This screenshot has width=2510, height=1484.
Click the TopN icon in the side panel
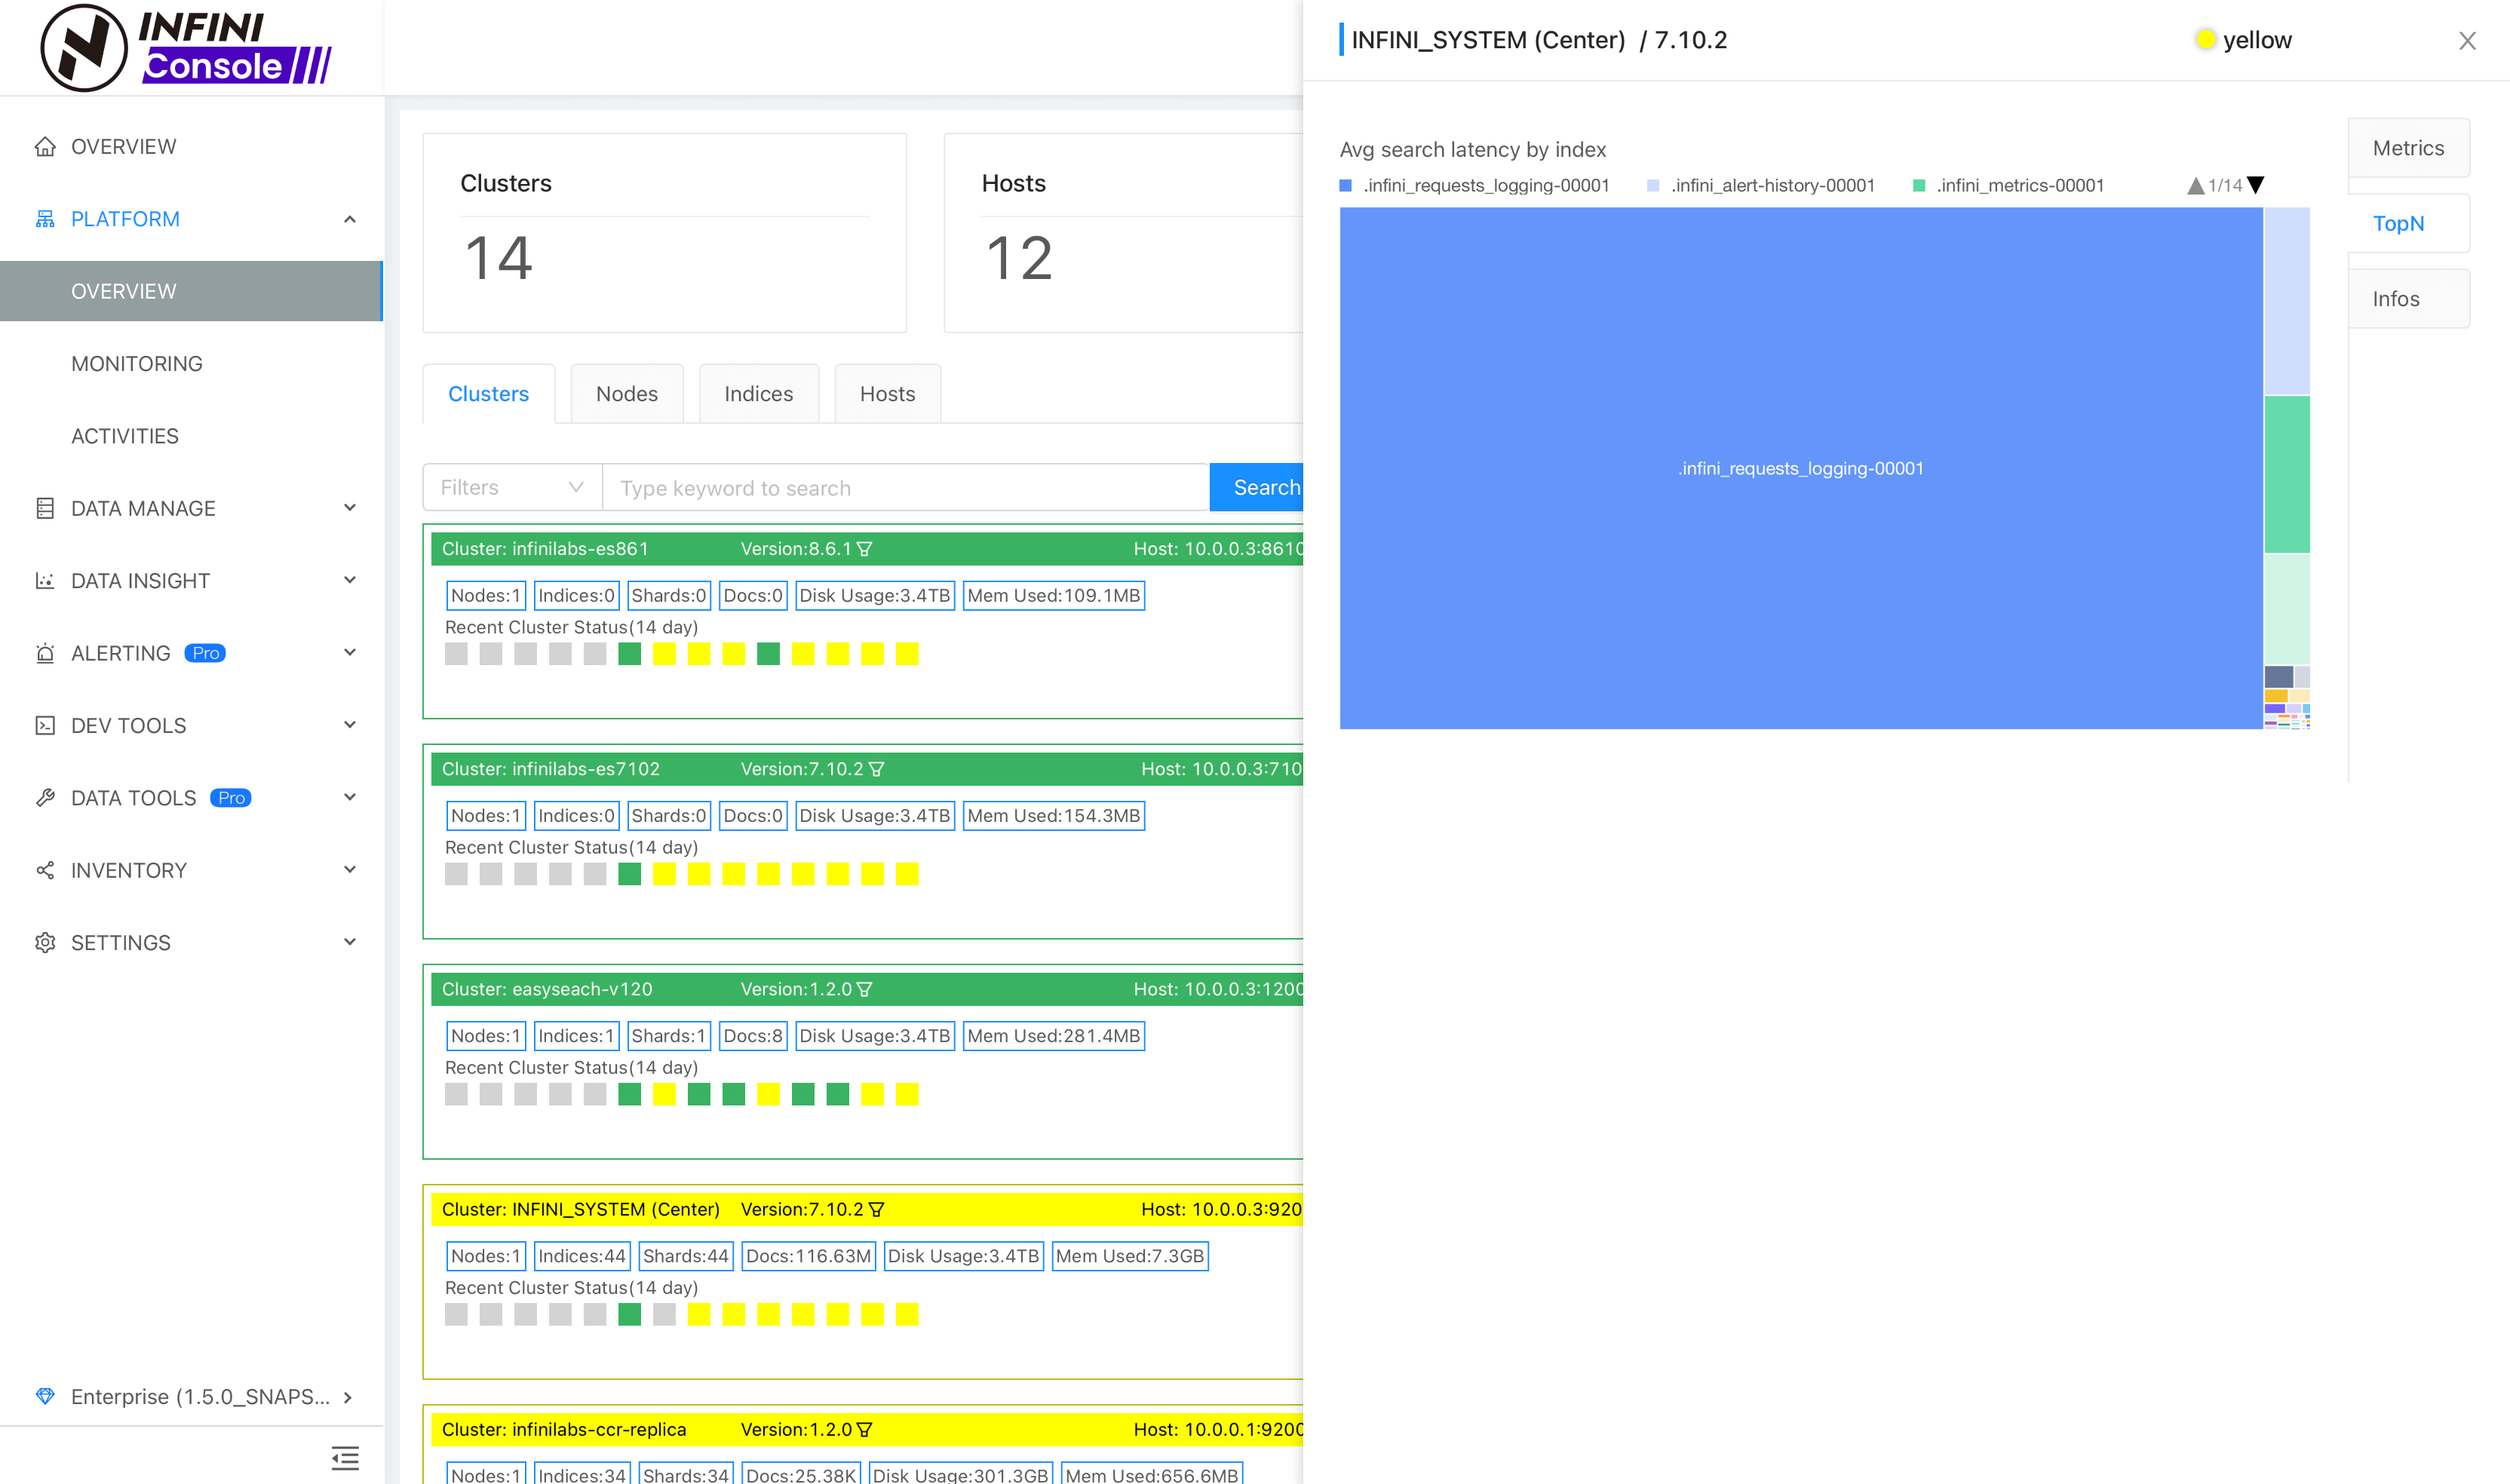point(2398,222)
